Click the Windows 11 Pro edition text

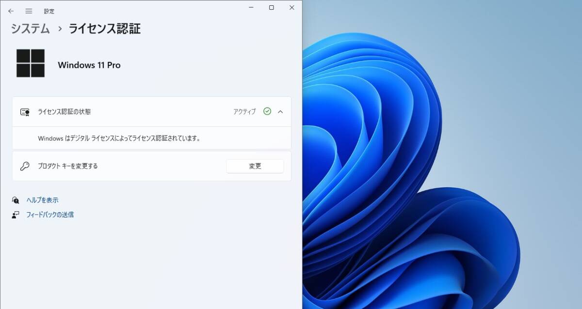[x=89, y=65]
